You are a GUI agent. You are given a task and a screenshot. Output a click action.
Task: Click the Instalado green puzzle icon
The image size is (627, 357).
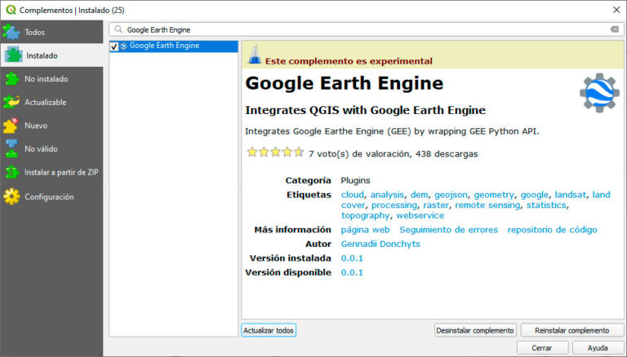(14, 55)
